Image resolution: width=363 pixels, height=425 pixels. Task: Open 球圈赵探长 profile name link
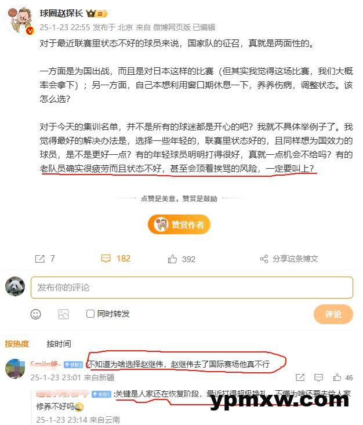tap(61, 13)
